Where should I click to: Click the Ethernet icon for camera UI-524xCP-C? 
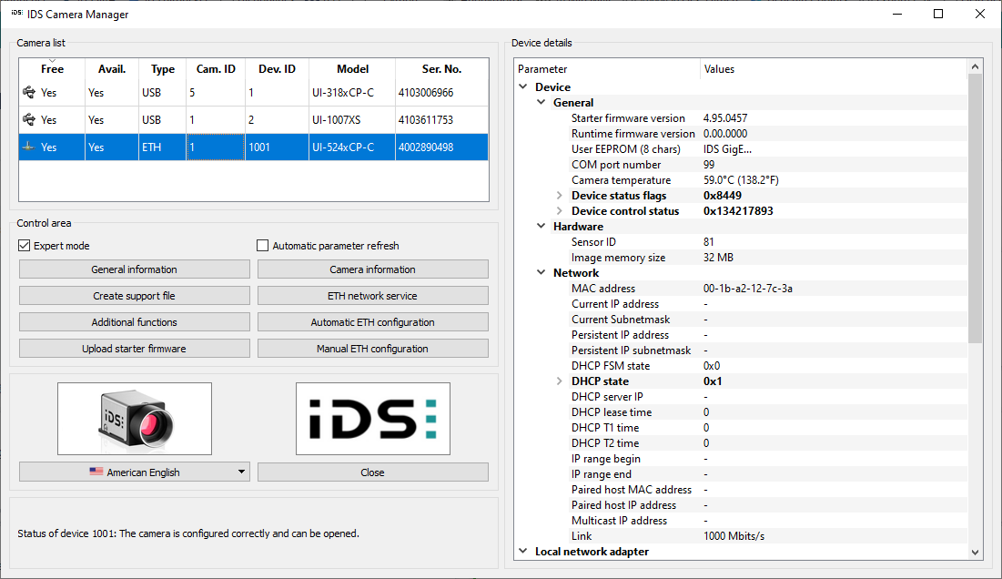28,147
